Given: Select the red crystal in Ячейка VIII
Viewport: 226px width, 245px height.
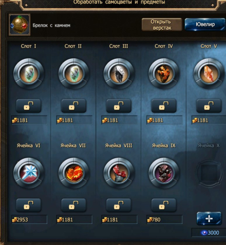Looking at the screenshot, I should tap(119, 173).
